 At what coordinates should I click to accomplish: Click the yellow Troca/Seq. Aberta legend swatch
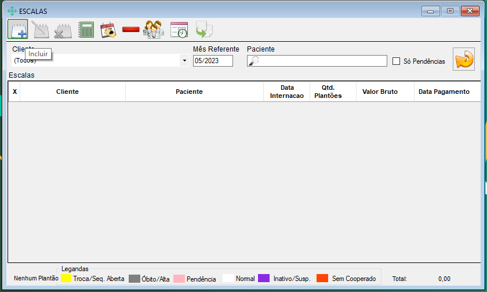66,279
